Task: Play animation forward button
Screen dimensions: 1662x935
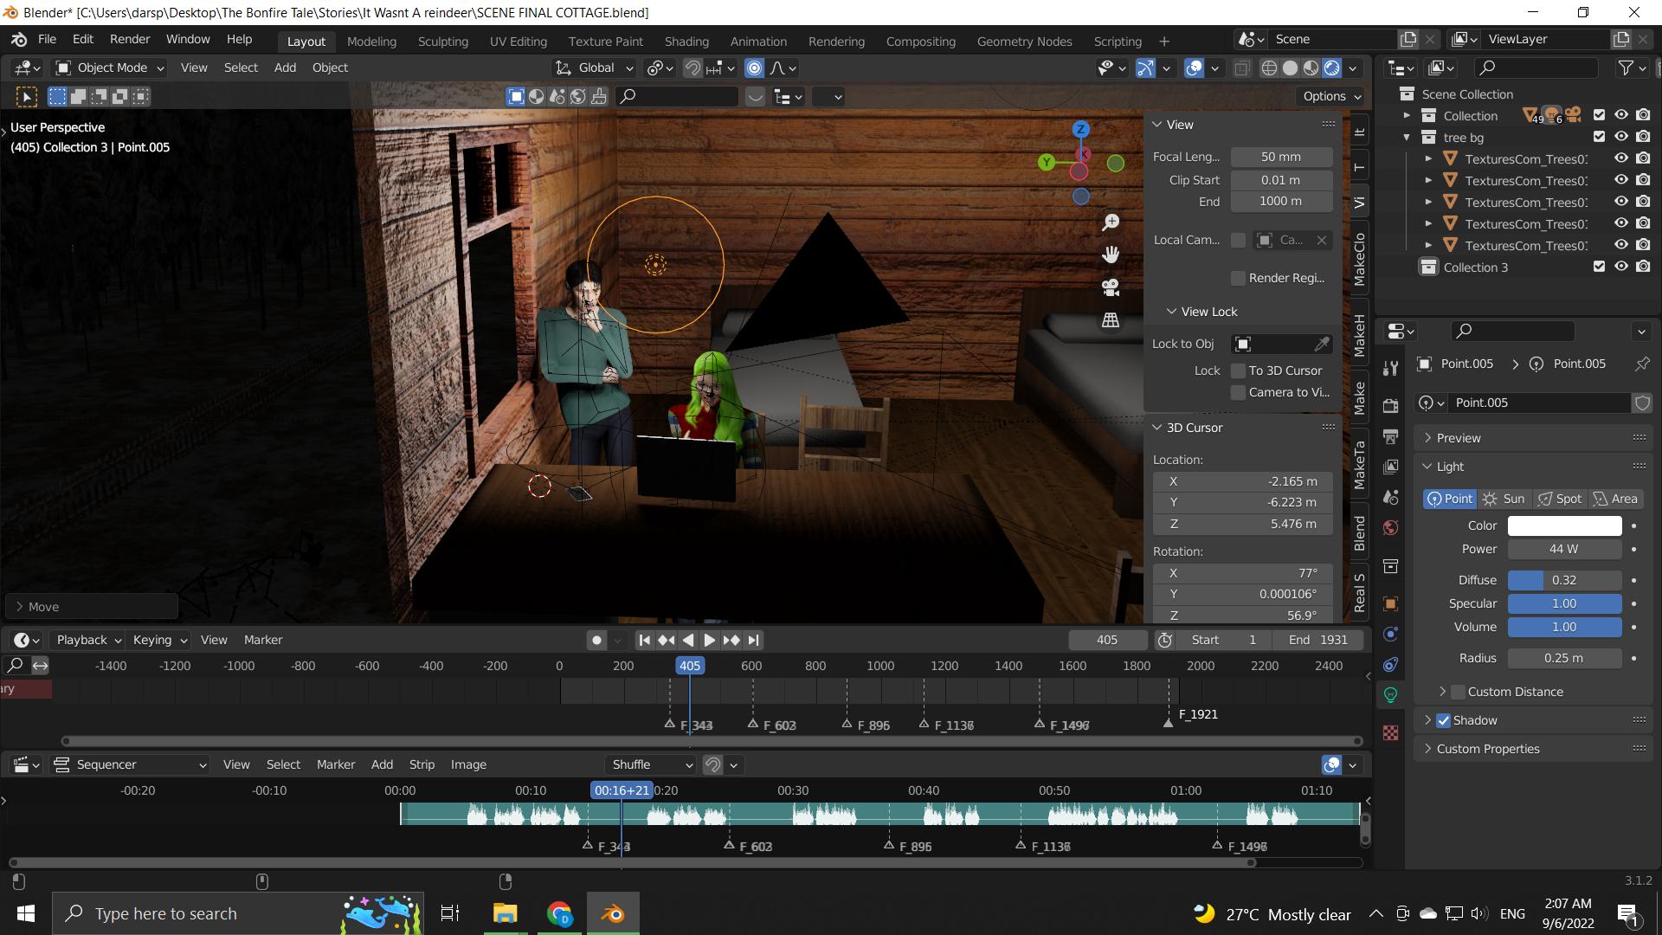Action: click(x=709, y=641)
